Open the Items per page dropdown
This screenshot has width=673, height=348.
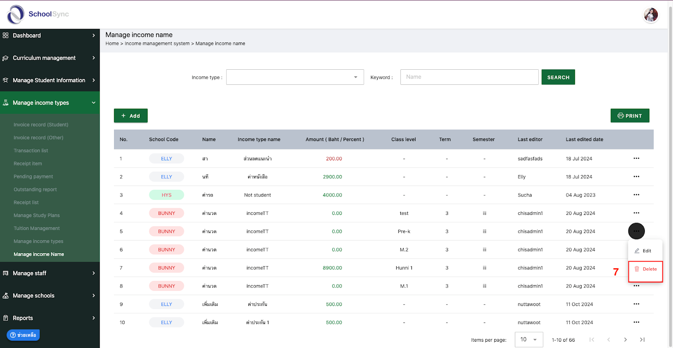[529, 340]
